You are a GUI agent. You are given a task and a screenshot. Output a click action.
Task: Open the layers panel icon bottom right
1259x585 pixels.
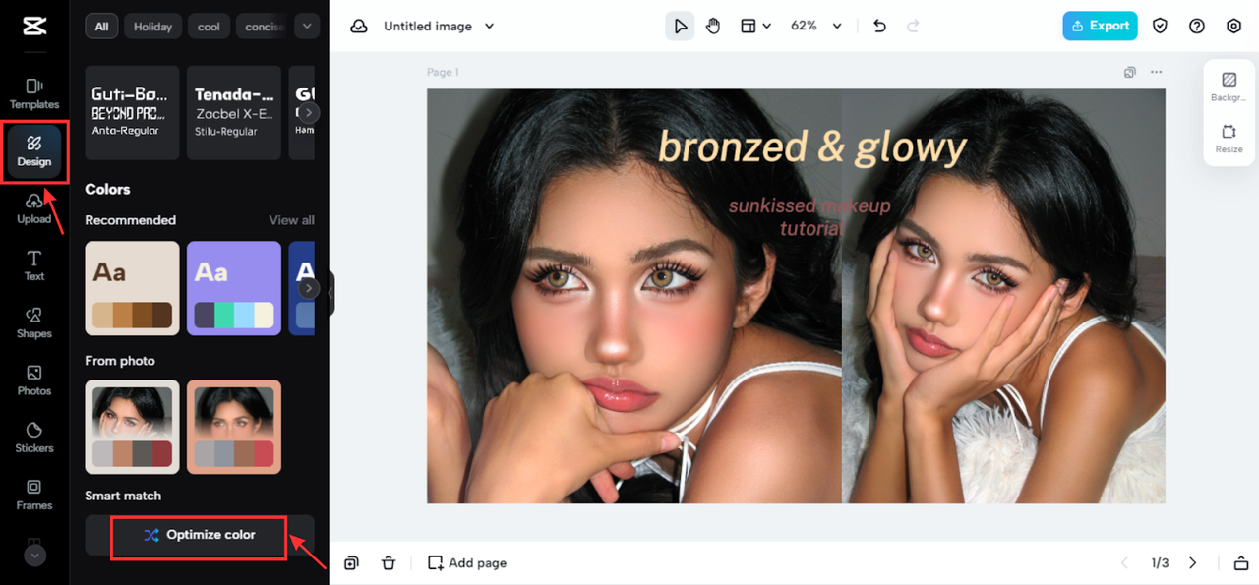coord(1240,563)
